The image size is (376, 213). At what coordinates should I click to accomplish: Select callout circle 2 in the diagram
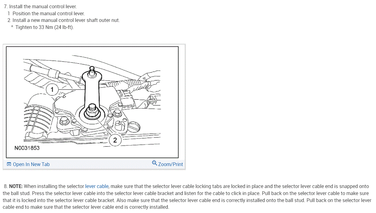pyautogui.click(x=115, y=140)
